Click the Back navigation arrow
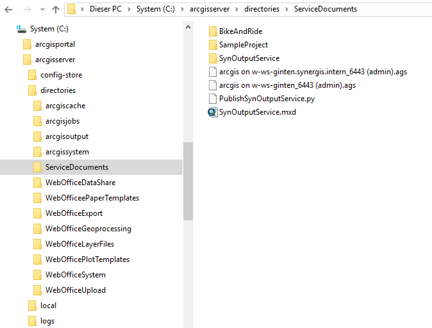 tap(8, 10)
